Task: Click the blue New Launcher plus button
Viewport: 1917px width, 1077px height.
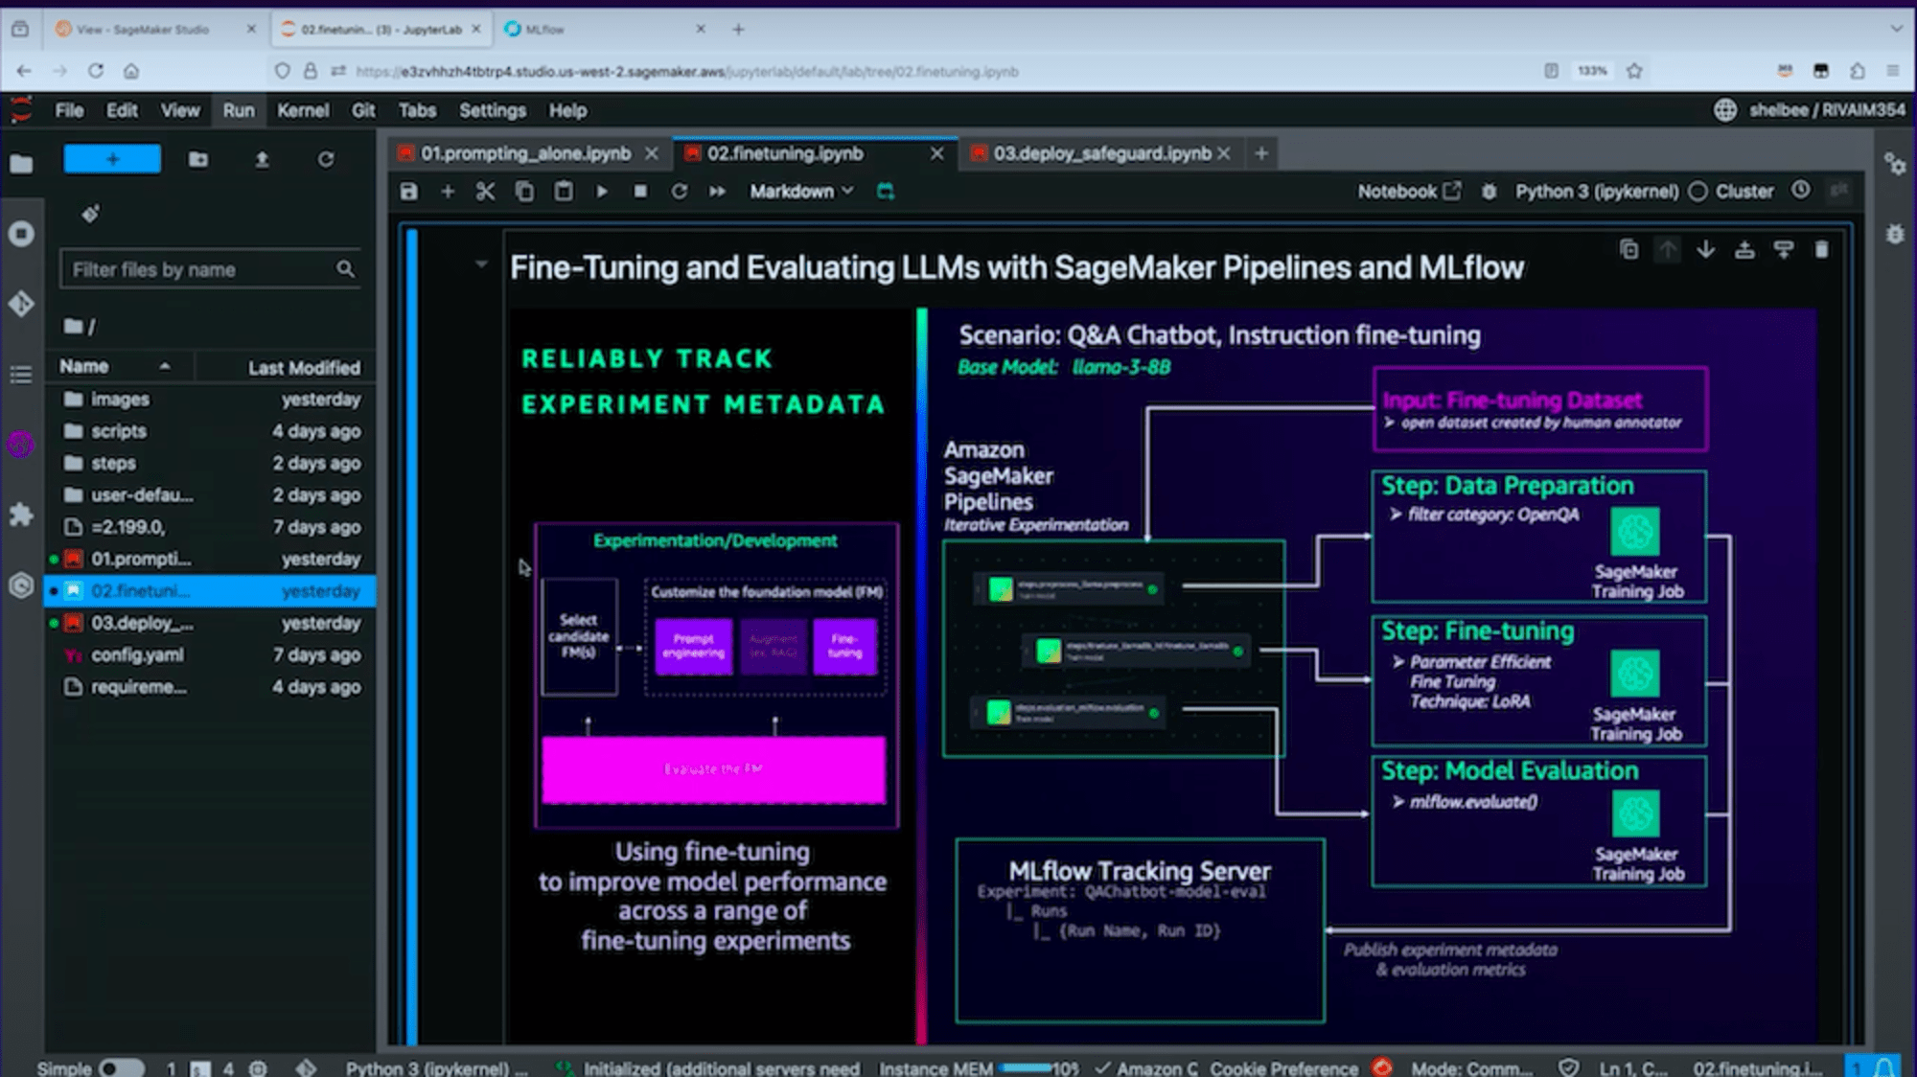Action: [x=112, y=159]
